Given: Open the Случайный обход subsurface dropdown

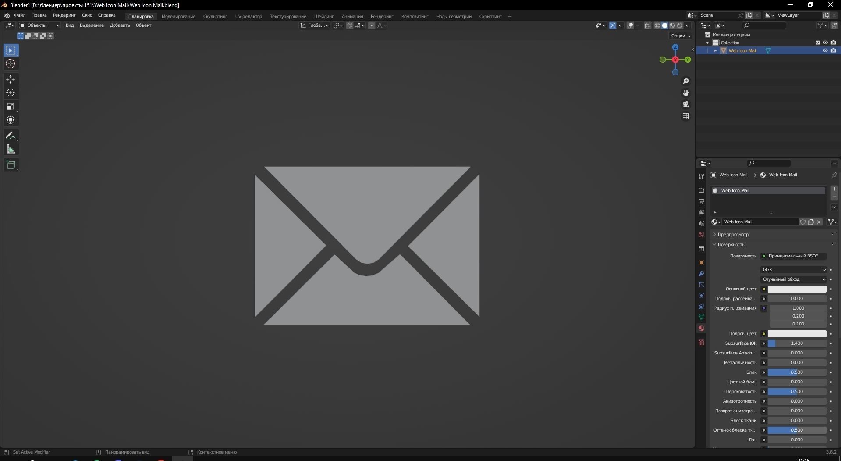Looking at the screenshot, I should click(794, 279).
